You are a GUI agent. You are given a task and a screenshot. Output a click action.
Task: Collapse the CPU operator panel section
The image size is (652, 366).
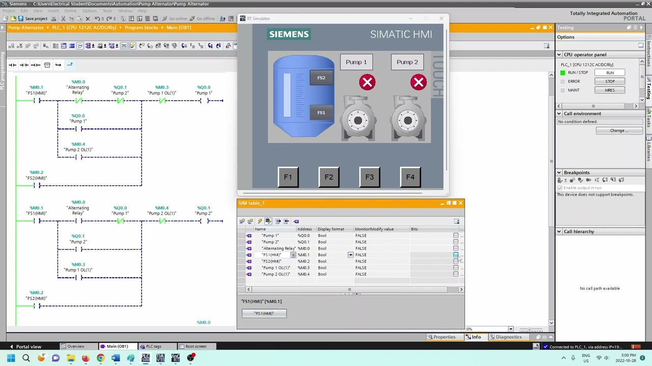pyautogui.click(x=559, y=54)
